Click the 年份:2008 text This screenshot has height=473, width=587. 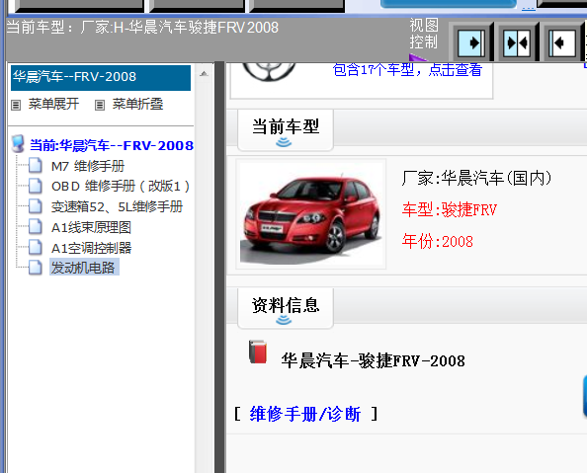point(437,241)
